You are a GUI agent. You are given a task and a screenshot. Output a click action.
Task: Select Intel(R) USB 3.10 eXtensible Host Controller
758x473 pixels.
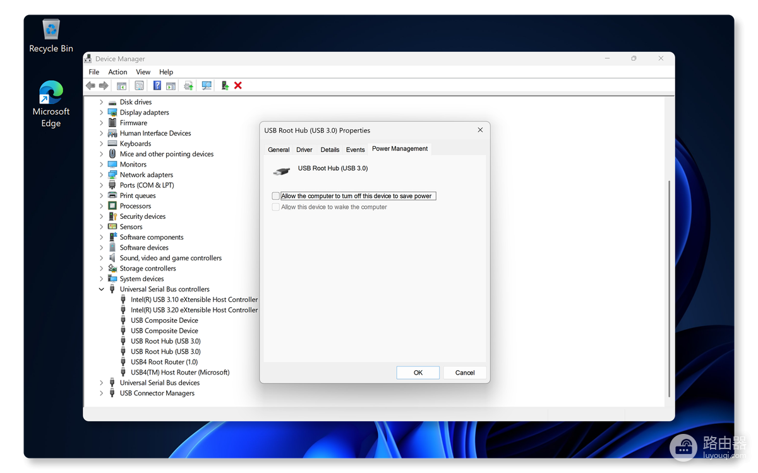195,300
